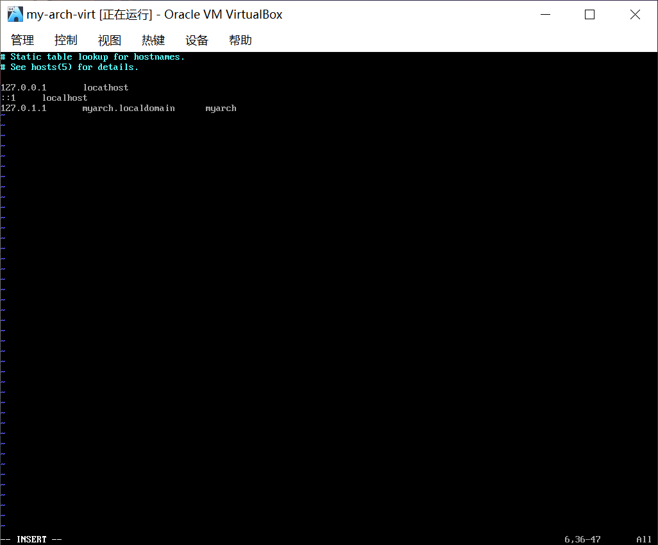Open the 帮助 menu
Image resolution: width=658 pixels, height=545 pixels.
pos(240,40)
